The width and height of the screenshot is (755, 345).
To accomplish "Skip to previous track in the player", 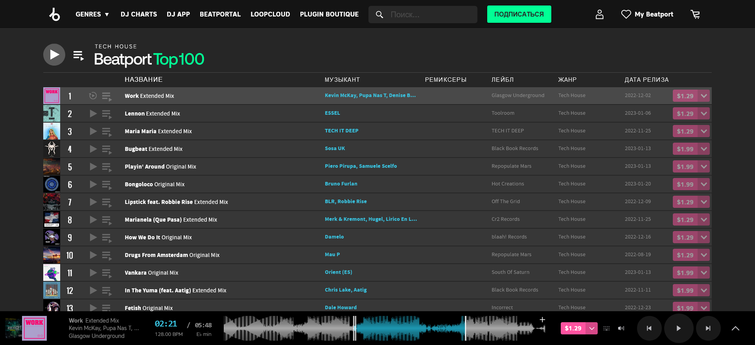I will [x=649, y=328].
